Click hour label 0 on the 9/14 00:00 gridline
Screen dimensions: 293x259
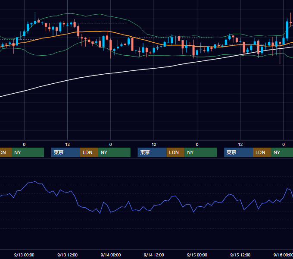[x=111, y=145]
